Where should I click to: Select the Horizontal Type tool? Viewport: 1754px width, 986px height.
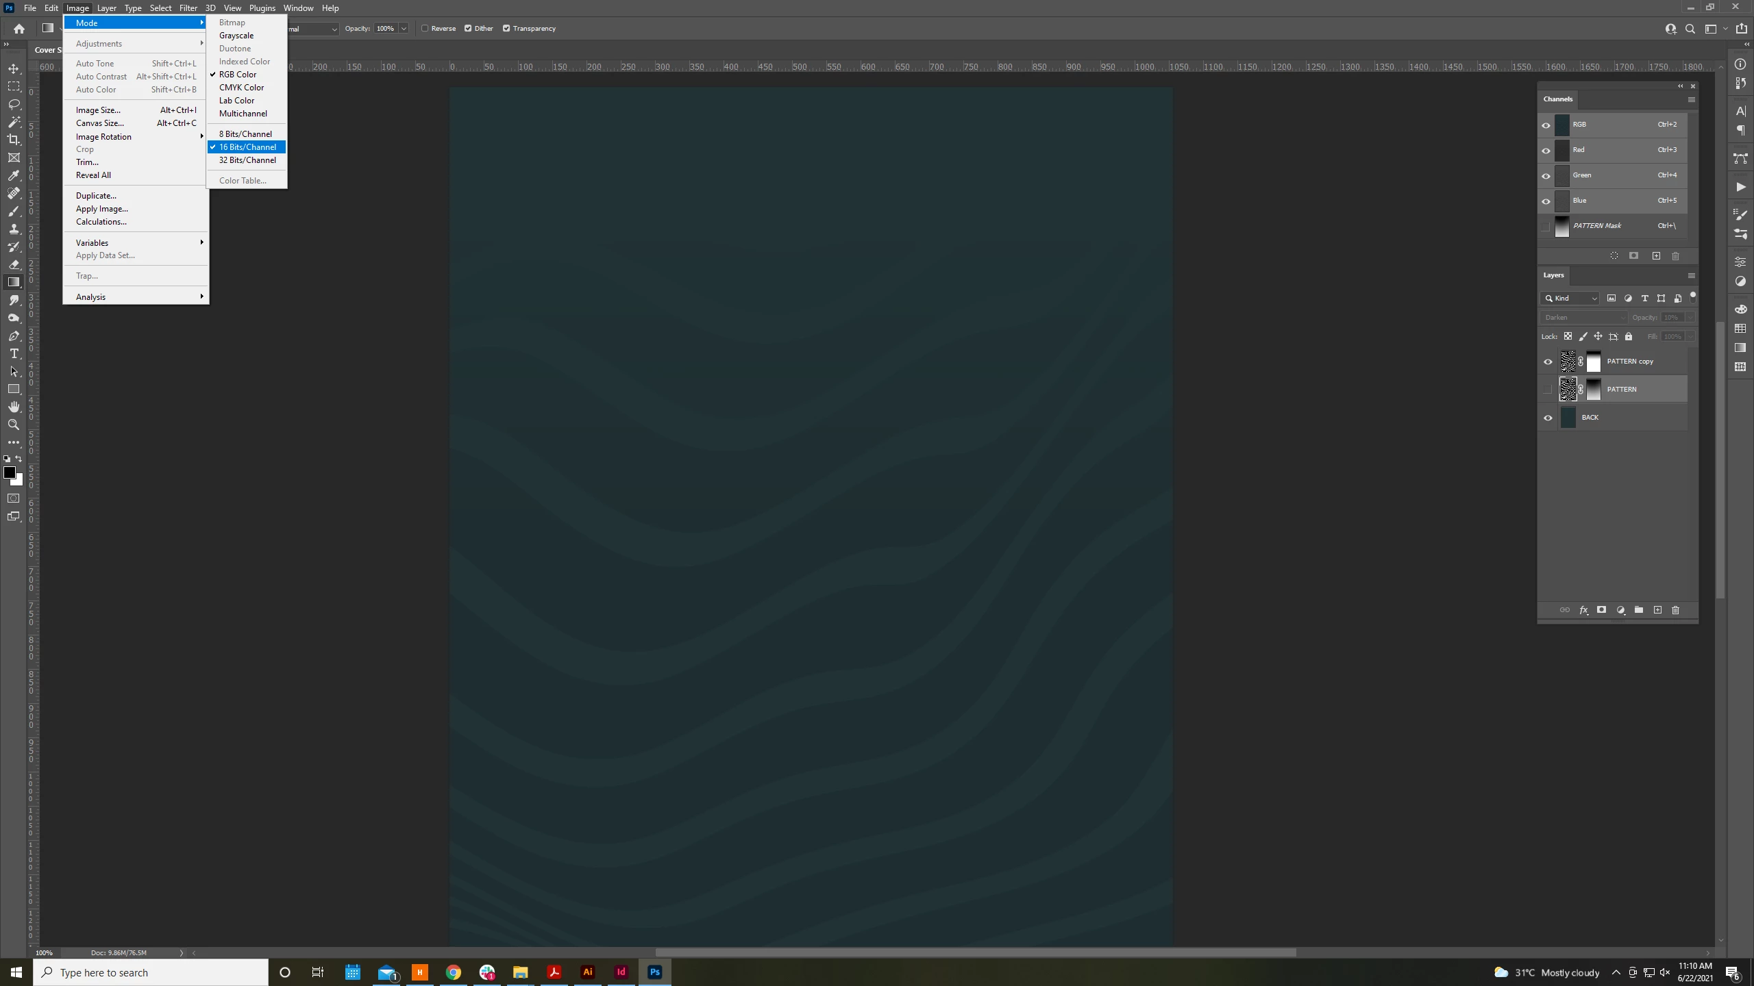coord(14,353)
